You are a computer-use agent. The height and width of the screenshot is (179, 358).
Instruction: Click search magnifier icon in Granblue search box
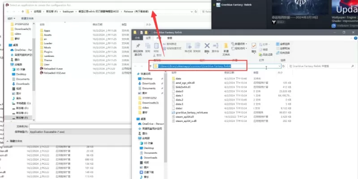pos(352,66)
